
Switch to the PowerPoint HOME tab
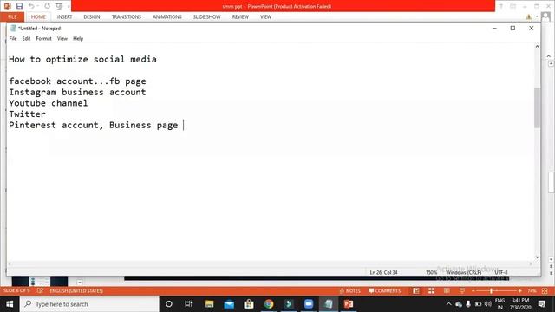38,17
